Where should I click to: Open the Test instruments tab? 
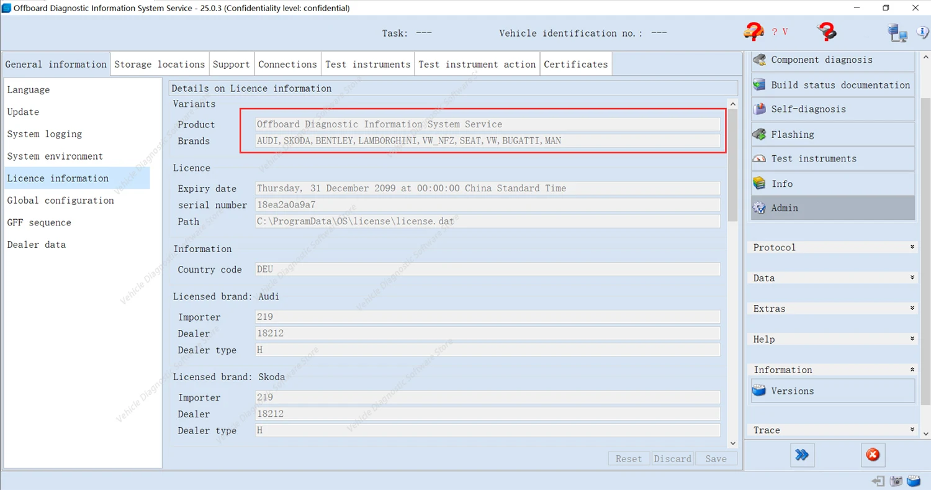pos(368,65)
